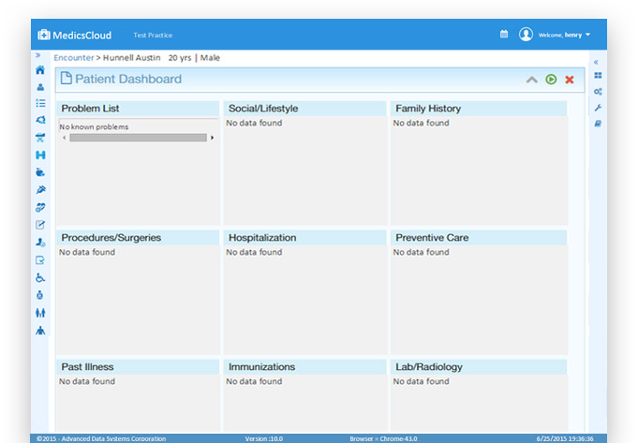The width and height of the screenshot is (638, 443).
Task: Open the family members icon in left sidebar
Action: click(40, 313)
